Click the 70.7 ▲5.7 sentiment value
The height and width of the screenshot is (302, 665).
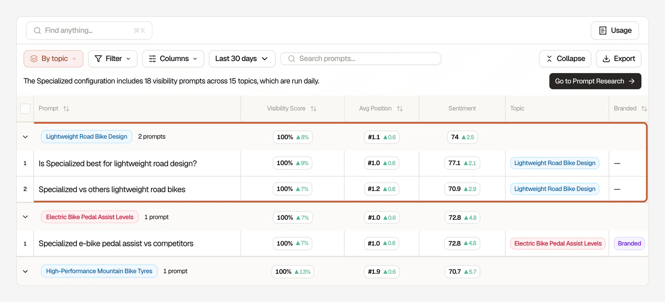(462, 271)
